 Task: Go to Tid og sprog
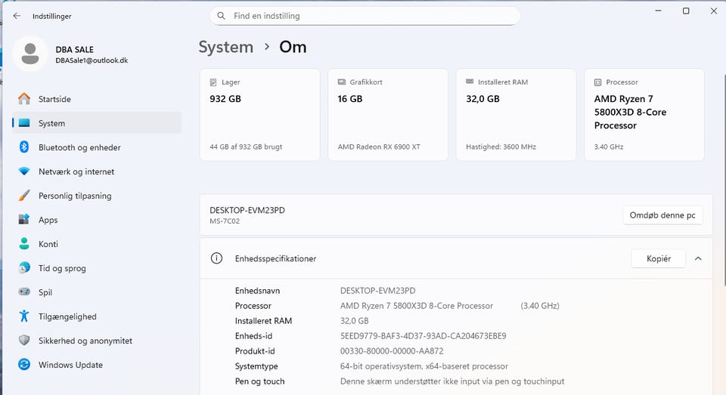click(x=62, y=268)
